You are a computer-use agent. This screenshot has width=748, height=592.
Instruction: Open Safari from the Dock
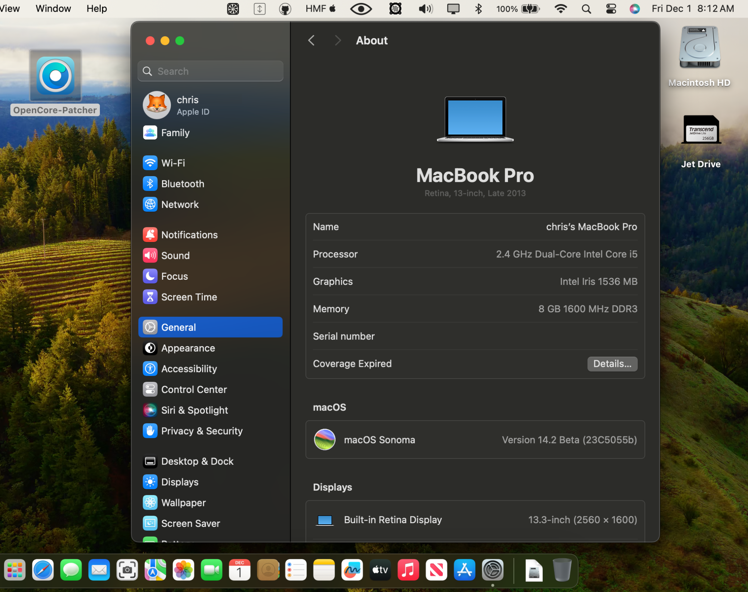[43, 570]
